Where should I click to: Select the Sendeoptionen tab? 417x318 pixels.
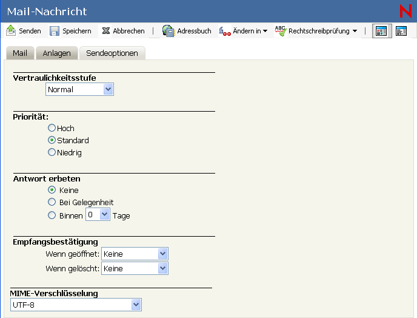click(x=112, y=53)
